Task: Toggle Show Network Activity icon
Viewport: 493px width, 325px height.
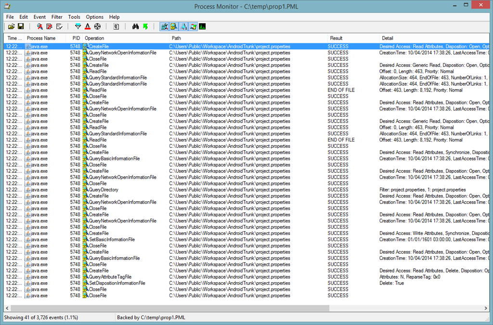Action: pos(183,26)
